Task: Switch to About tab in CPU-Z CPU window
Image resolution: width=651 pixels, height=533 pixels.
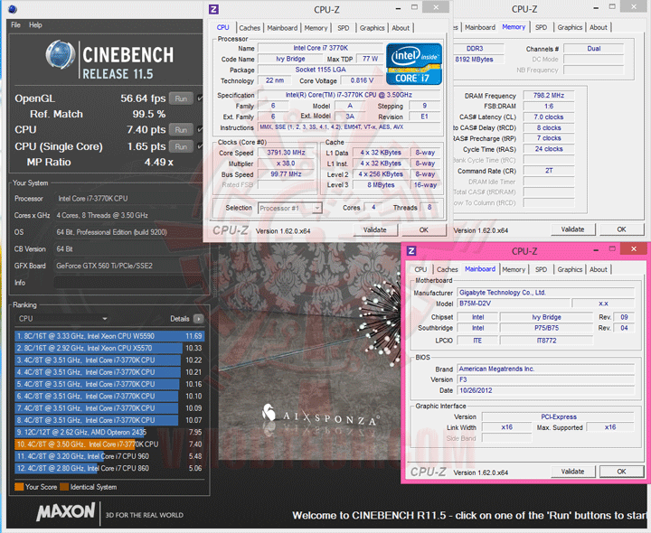Action: tap(401, 28)
